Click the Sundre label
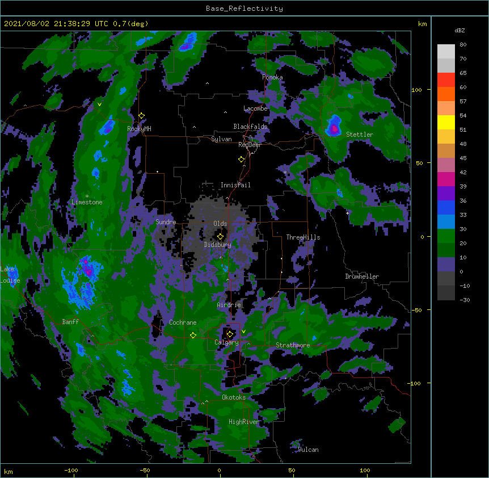 (166, 222)
